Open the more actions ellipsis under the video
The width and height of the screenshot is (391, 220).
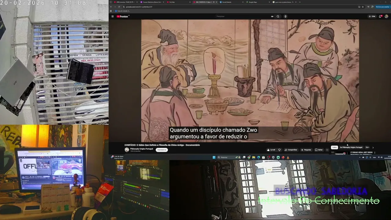coord(327,150)
